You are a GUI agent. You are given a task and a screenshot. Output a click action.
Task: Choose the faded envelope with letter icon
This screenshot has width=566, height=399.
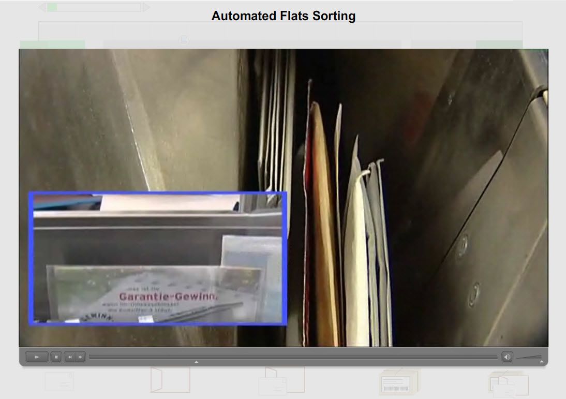281,380
